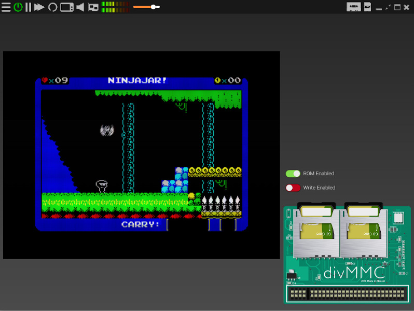Click the divMMC edge connector pins
414x311 pixels.
click(x=348, y=293)
